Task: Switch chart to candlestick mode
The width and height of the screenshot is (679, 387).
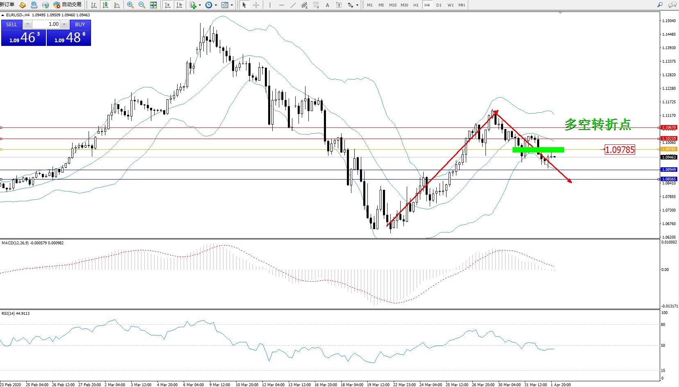Action: tap(105, 5)
